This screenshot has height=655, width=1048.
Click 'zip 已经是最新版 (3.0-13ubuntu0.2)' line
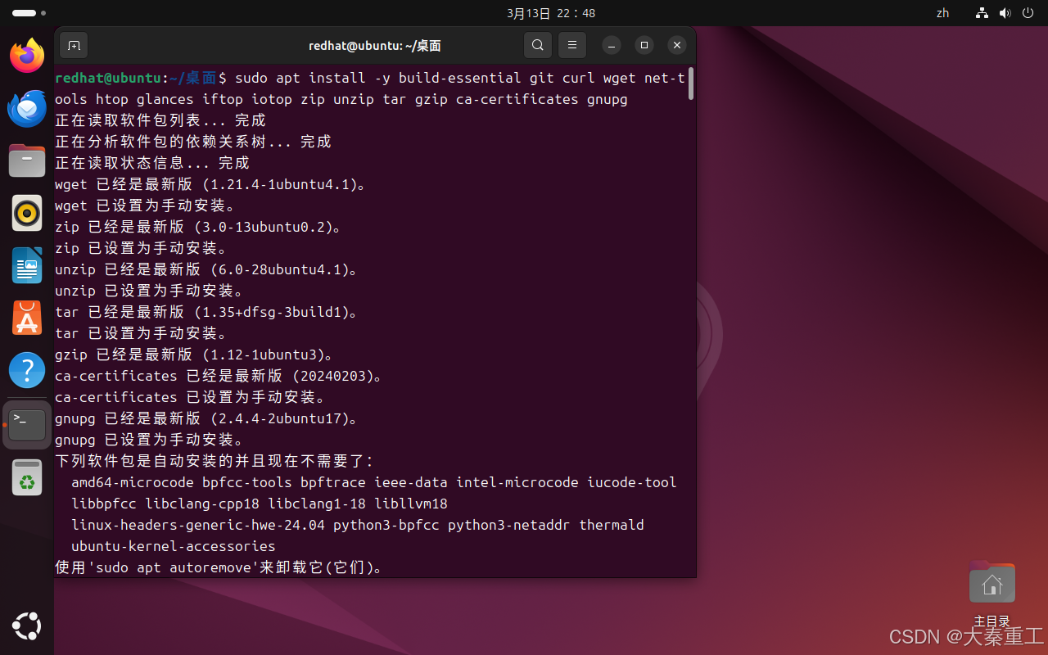point(197,227)
